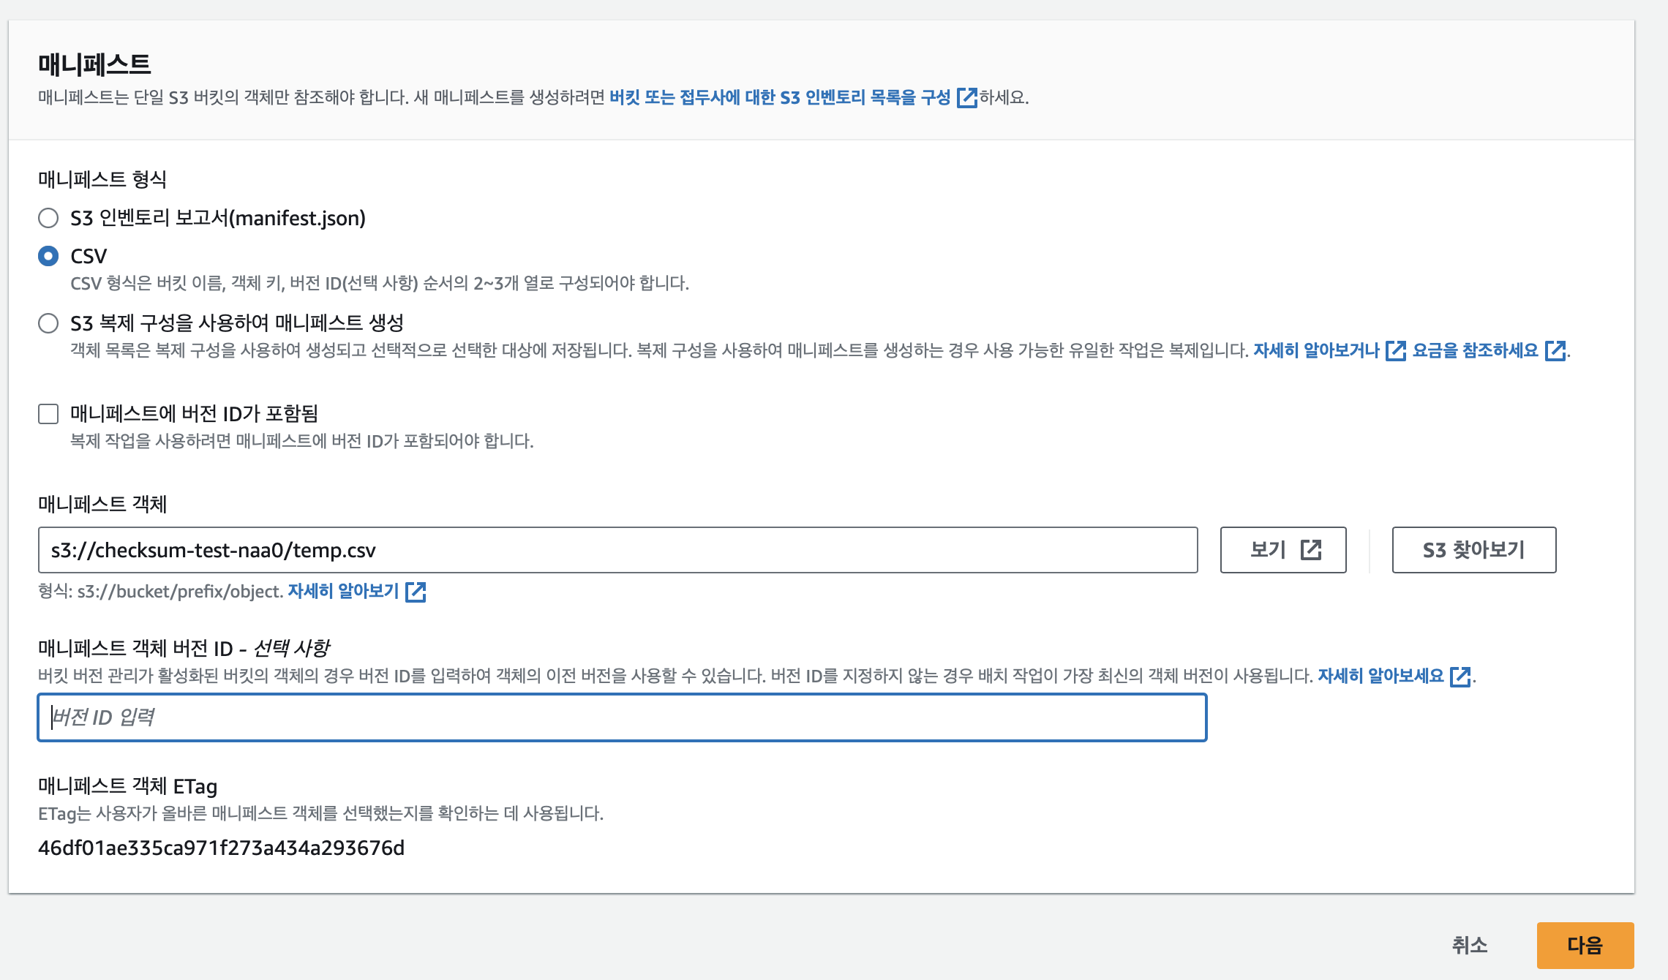Click external icon beside 형식 자세히 알아보기
This screenshot has height=980, width=1668.
(x=416, y=592)
